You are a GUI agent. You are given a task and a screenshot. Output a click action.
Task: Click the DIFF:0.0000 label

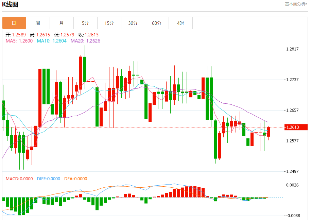coord(49,179)
